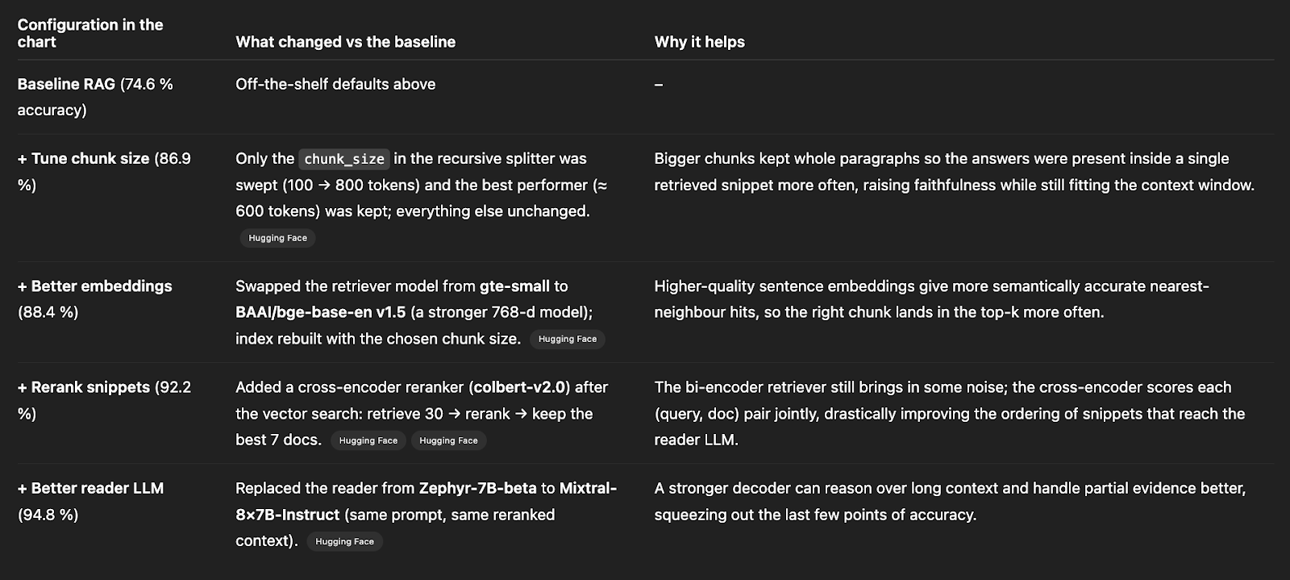Image resolution: width=1290 pixels, height=580 pixels.
Task: Open the Hugging Face citation in chunk size row
Action: (x=277, y=238)
